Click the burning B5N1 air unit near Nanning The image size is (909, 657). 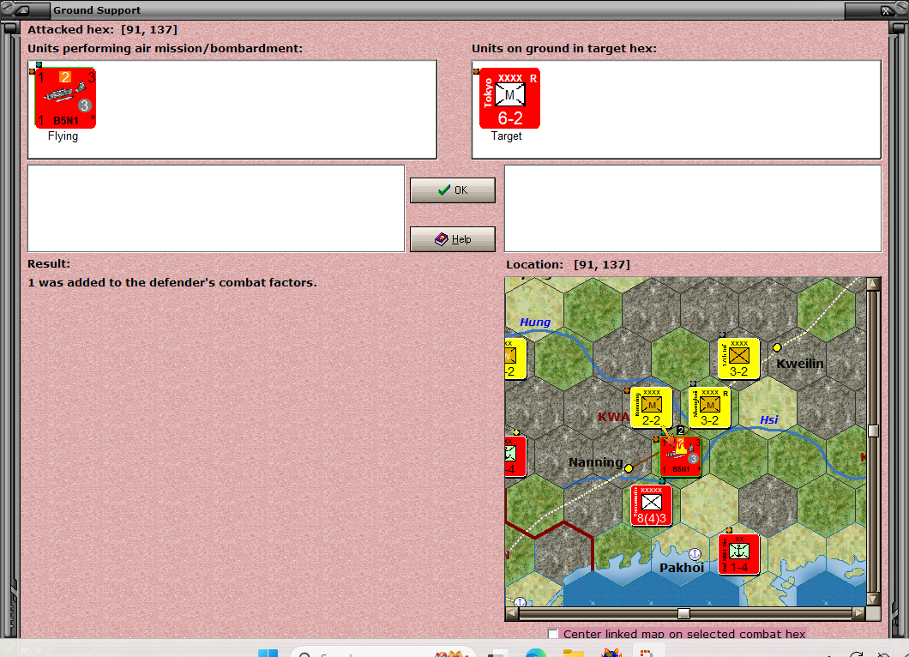pos(681,457)
